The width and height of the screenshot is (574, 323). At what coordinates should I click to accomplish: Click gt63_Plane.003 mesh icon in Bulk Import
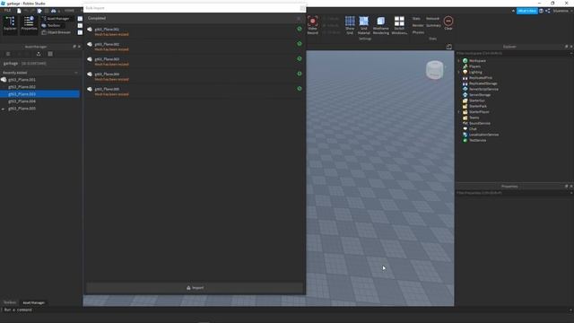pos(90,59)
